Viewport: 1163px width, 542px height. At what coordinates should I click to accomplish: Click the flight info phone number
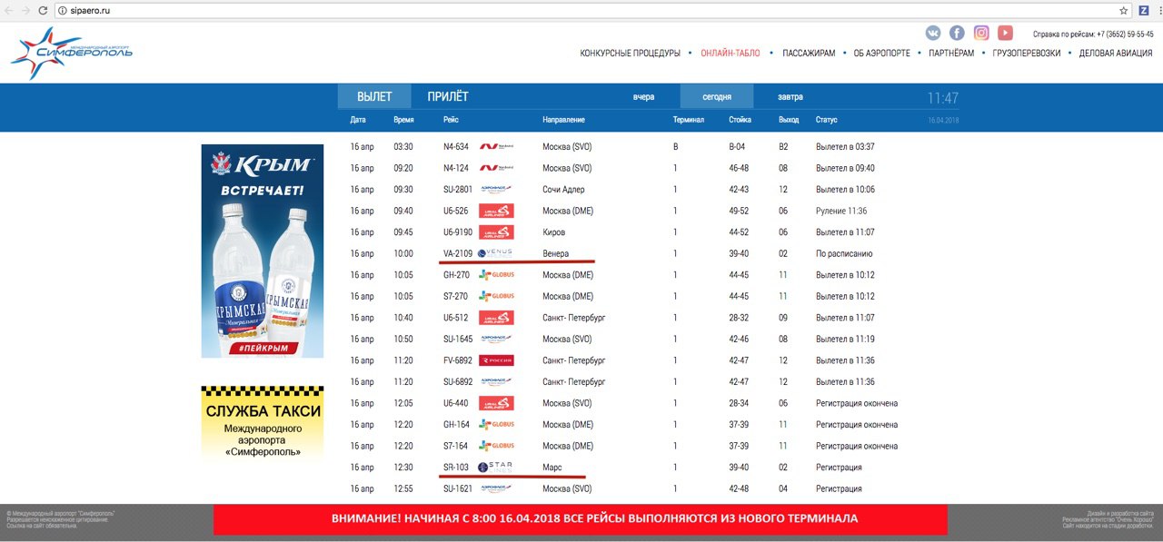pos(1125,34)
